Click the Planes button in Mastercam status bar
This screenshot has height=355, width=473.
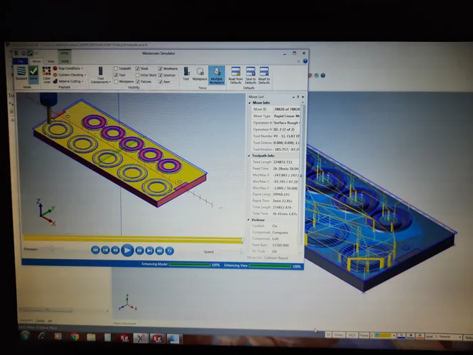pyautogui.click(x=364, y=335)
